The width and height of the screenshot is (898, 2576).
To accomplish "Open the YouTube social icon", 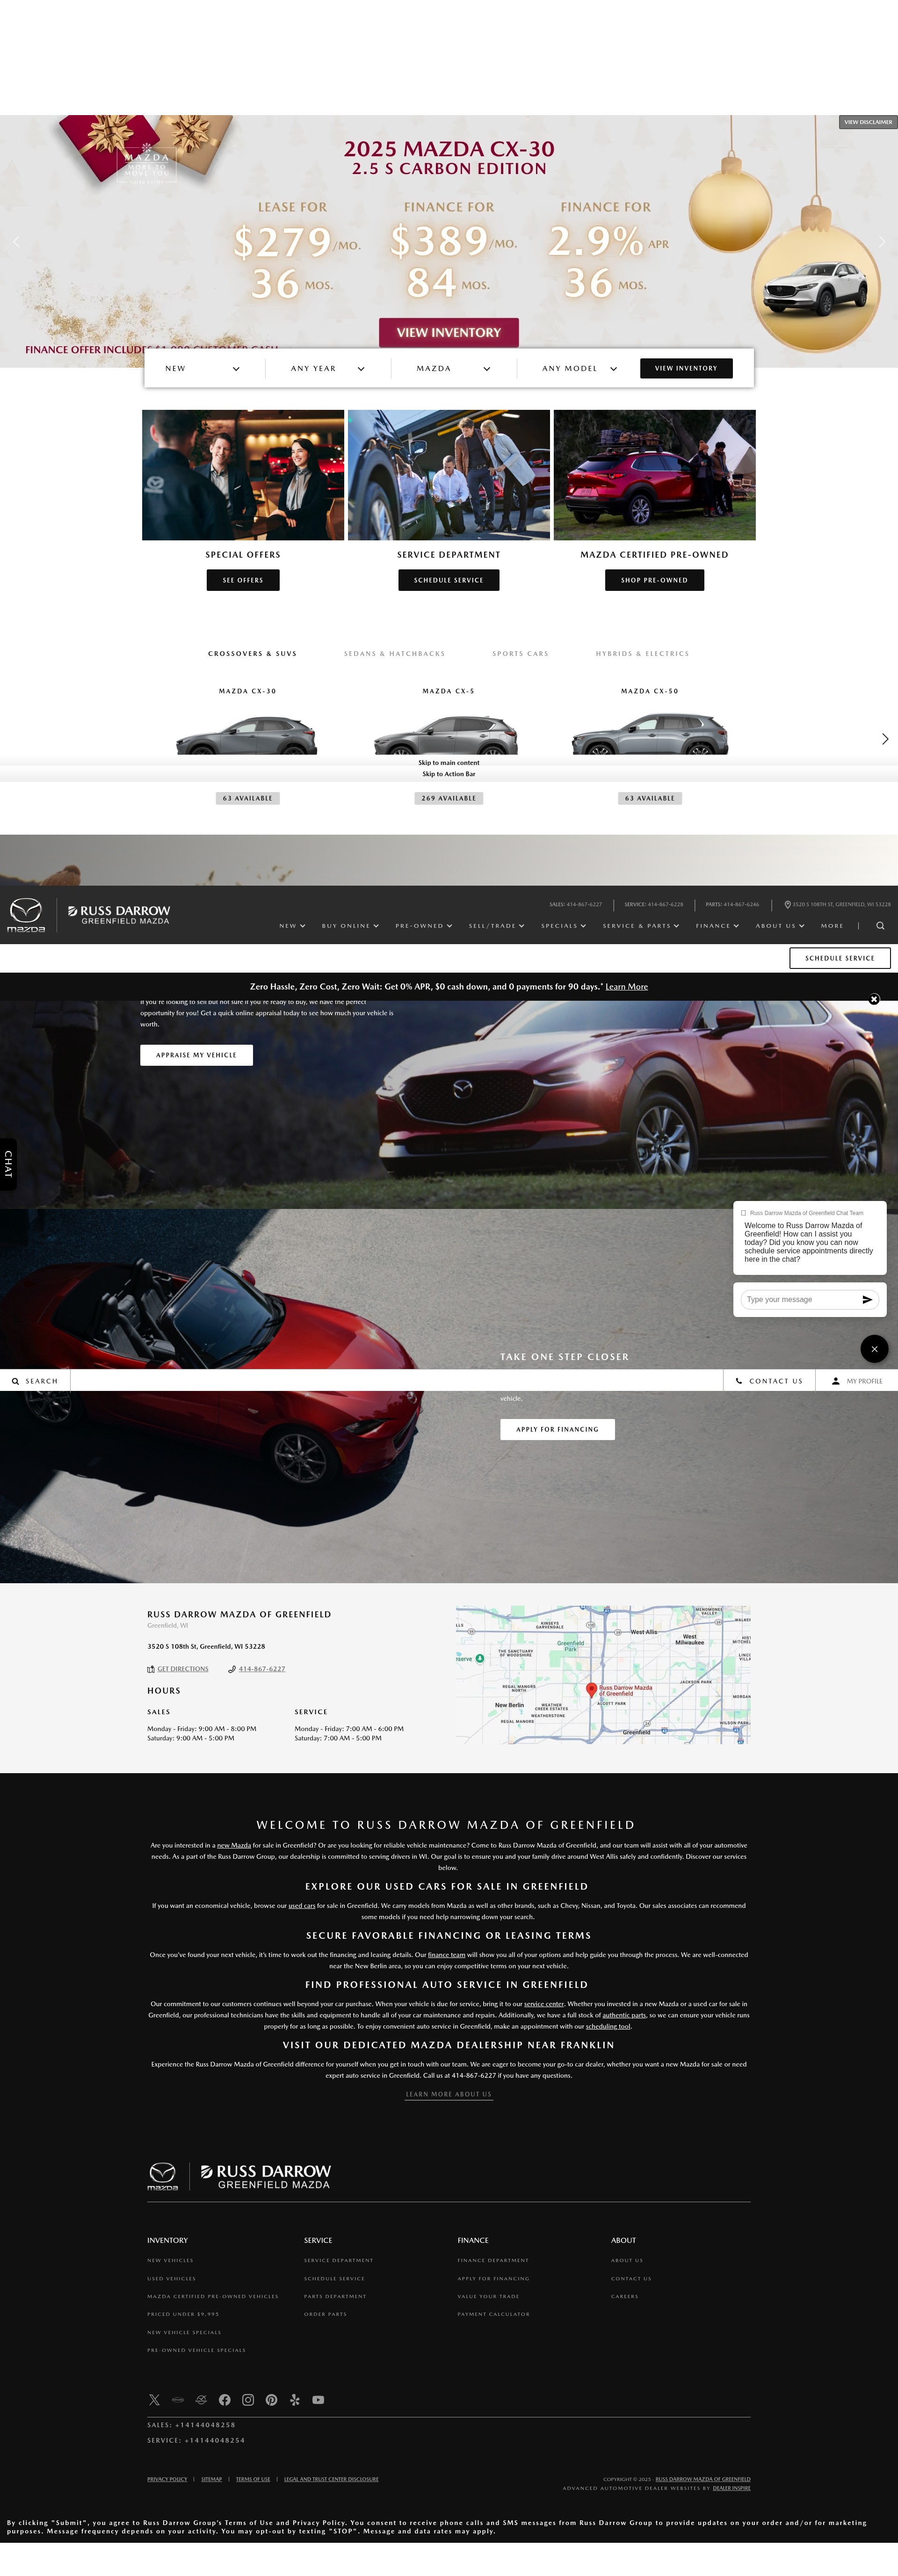I will [318, 2400].
